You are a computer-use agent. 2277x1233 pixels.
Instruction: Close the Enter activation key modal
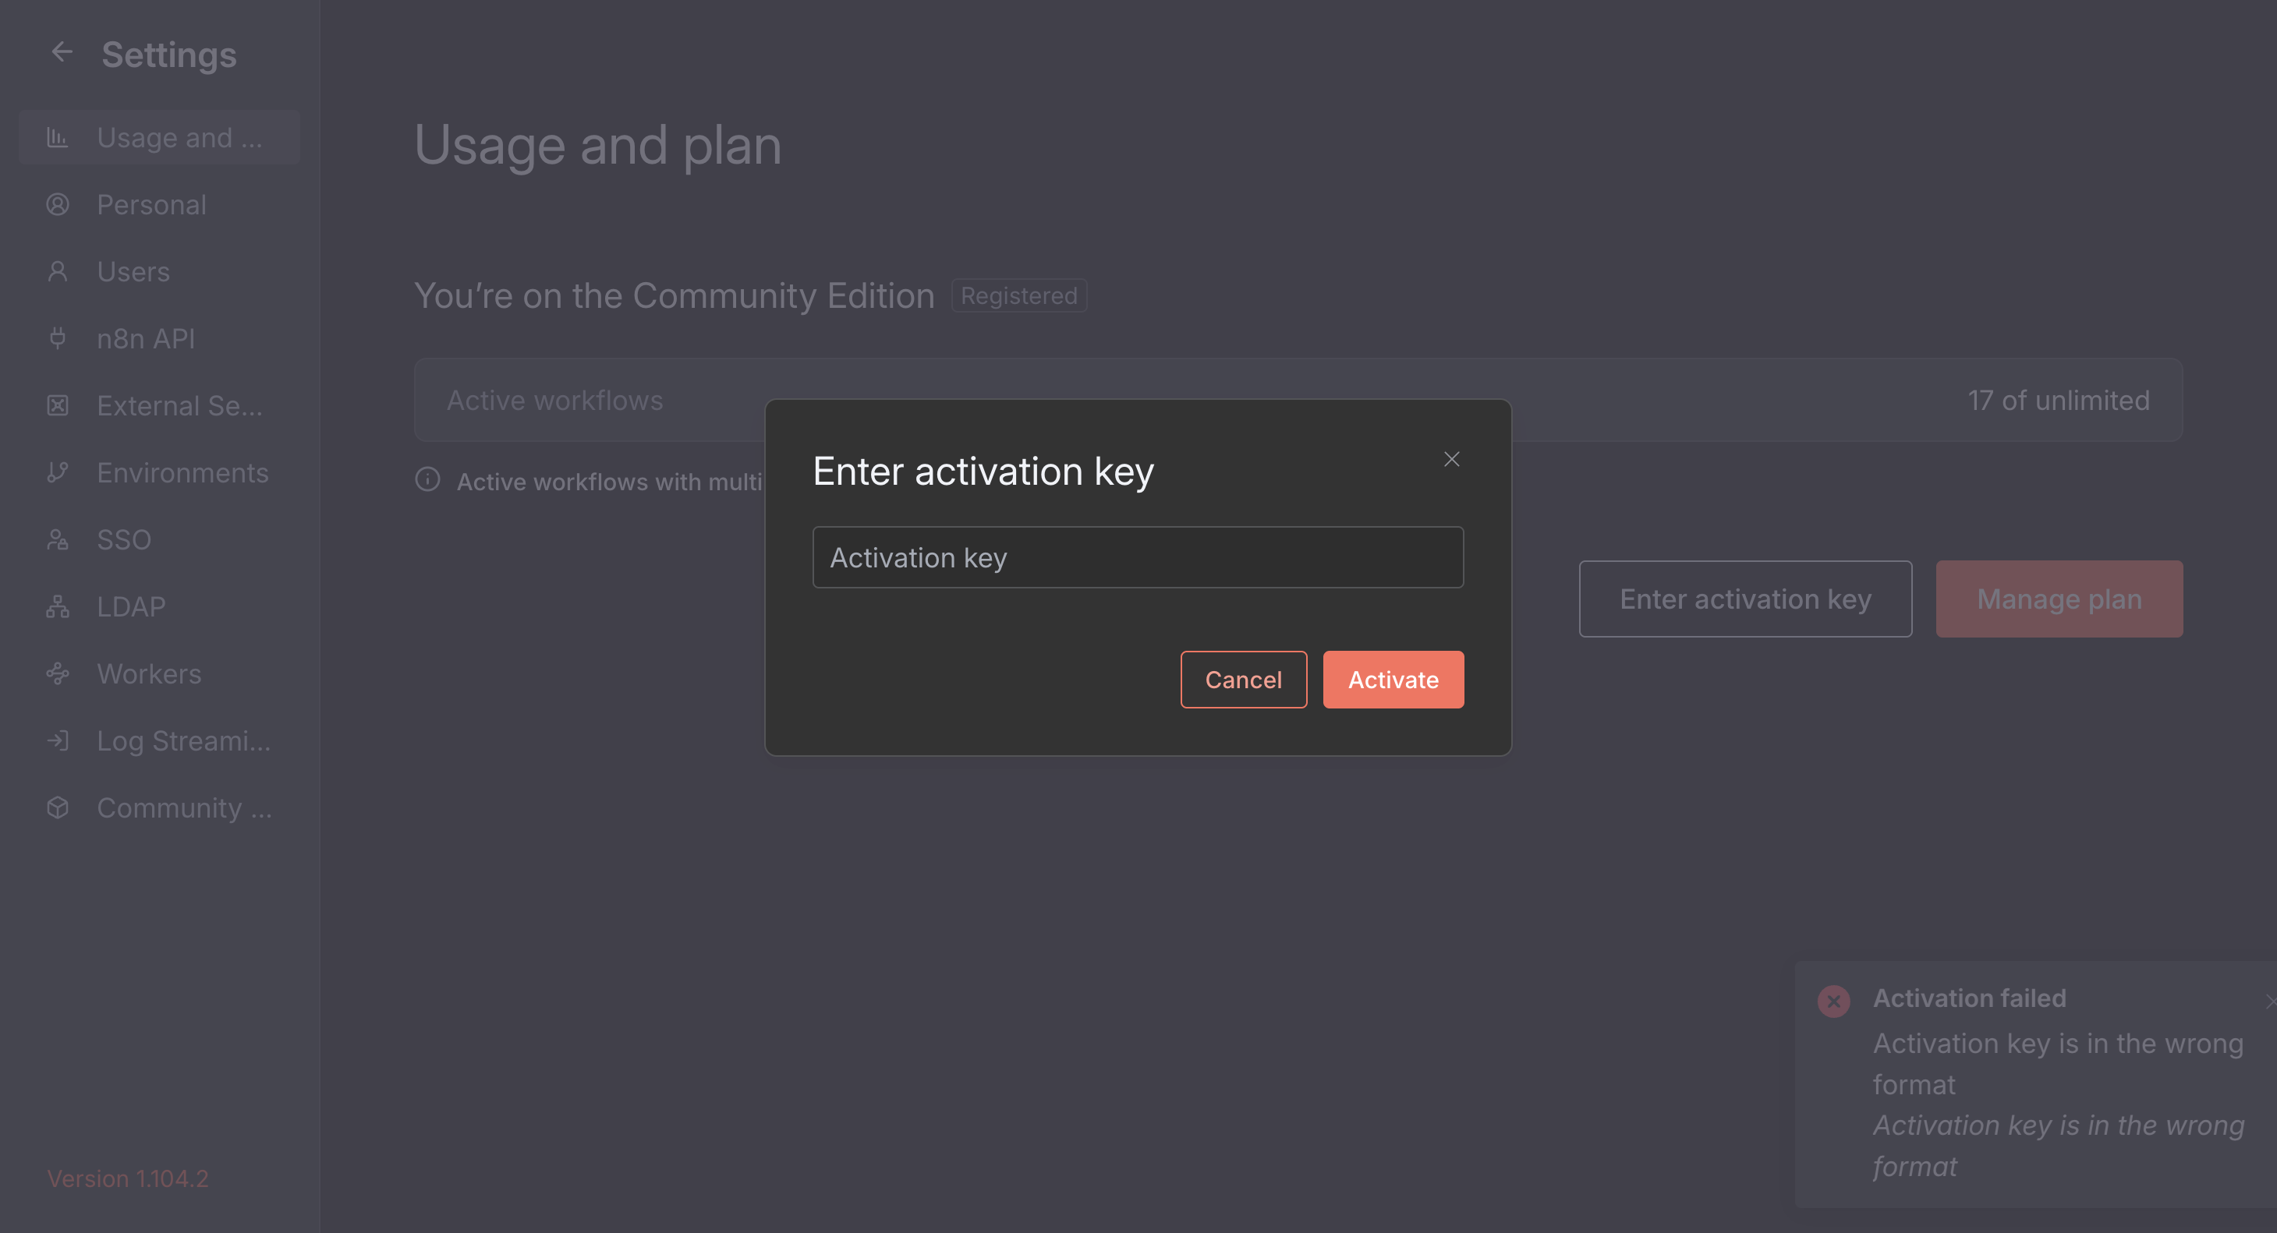[1451, 459]
